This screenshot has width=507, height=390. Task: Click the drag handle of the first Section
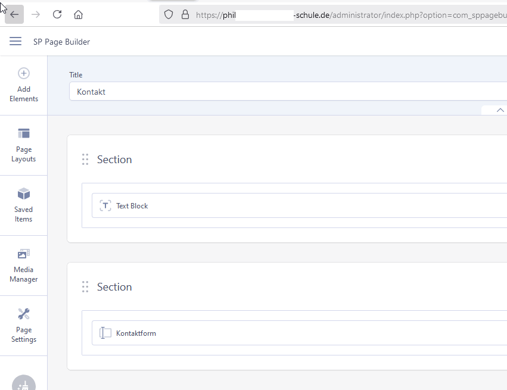pyautogui.click(x=85, y=160)
